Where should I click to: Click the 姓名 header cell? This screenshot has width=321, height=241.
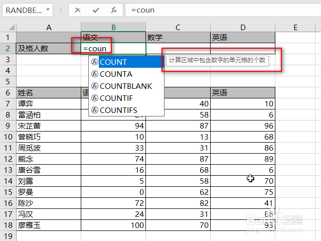click(x=49, y=92)
